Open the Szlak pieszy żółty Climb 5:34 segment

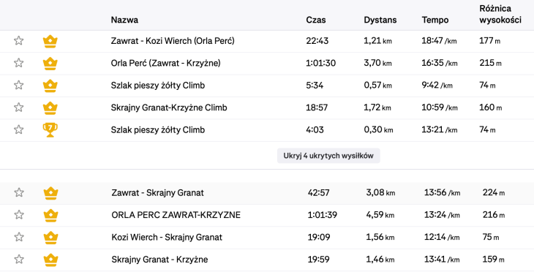[x=158, y=86]
